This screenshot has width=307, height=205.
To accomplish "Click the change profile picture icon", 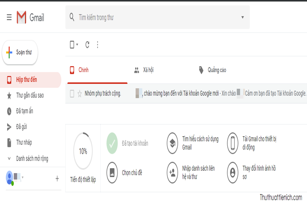I will pos(233,172).
